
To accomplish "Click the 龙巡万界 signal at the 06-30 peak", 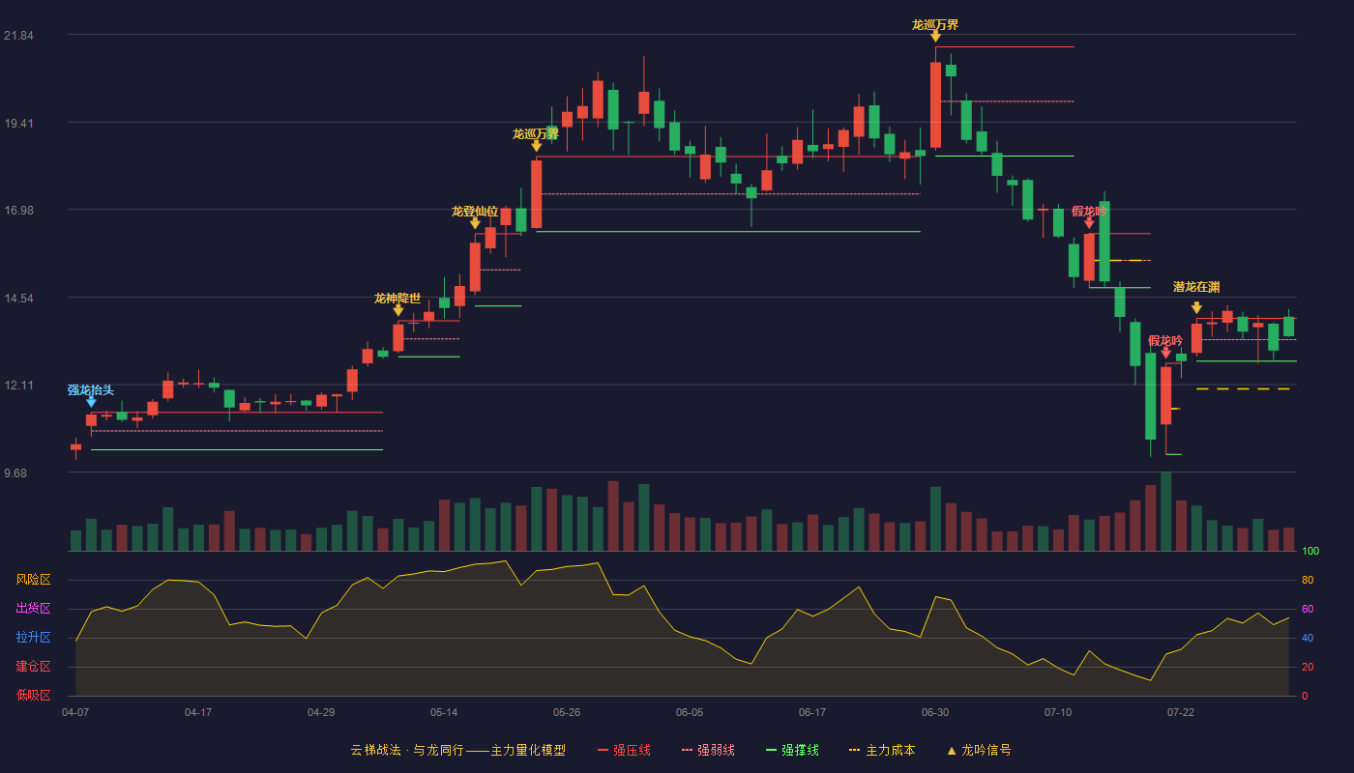I will [935, 37].
